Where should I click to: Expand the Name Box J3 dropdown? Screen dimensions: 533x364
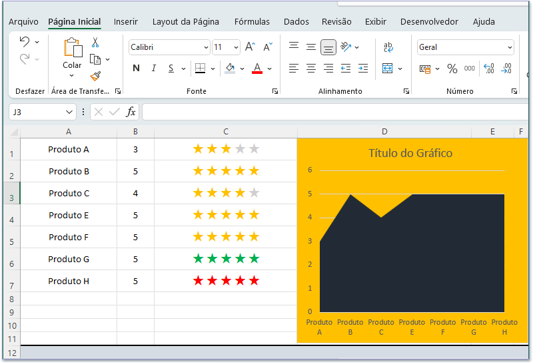click(x=69, y=112)
